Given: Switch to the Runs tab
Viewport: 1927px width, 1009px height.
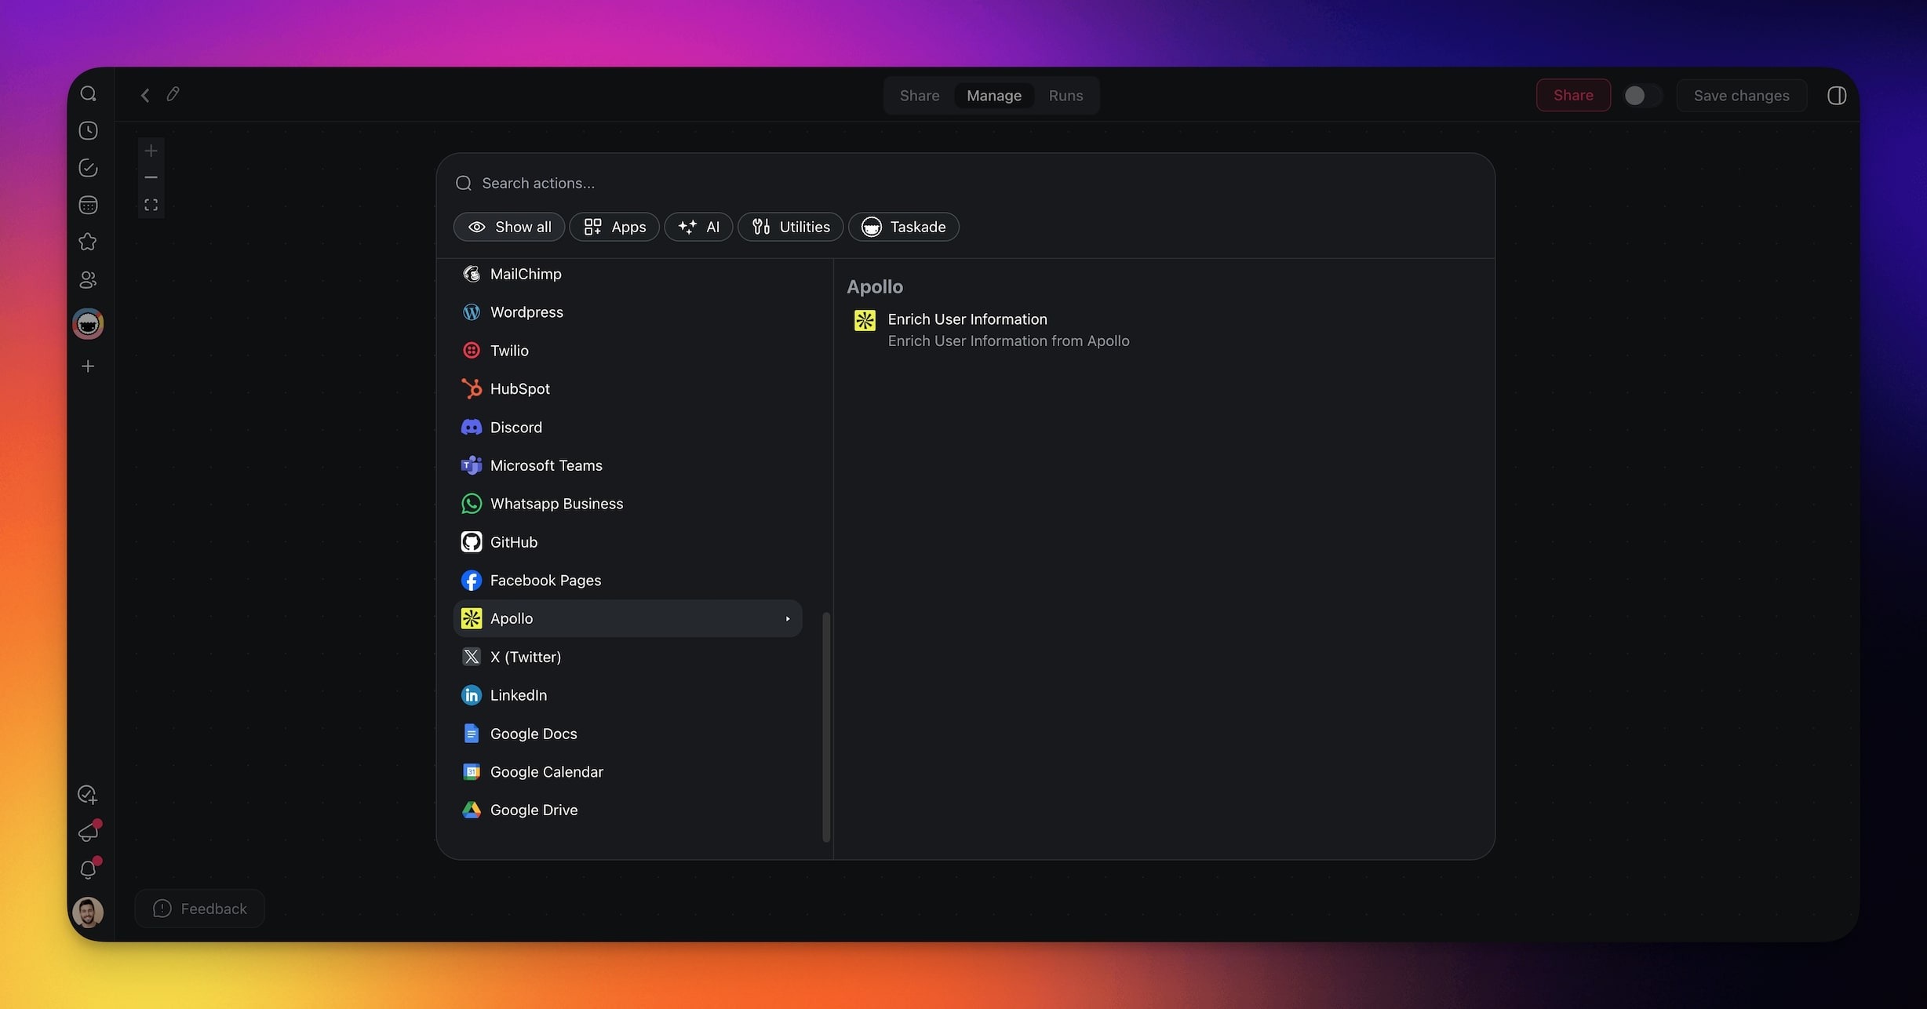Looking at the screenshot, I should (x=1065, y=96).
